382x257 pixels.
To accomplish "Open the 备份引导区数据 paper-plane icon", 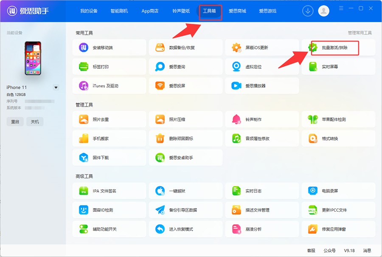I will [x=160, y=210].
